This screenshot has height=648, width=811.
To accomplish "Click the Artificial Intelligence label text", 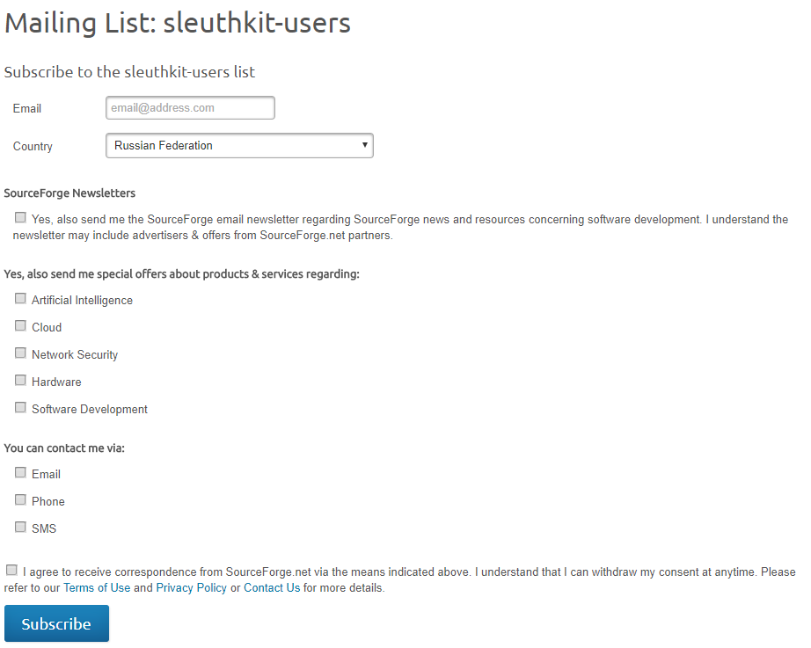I will [82, 301].
